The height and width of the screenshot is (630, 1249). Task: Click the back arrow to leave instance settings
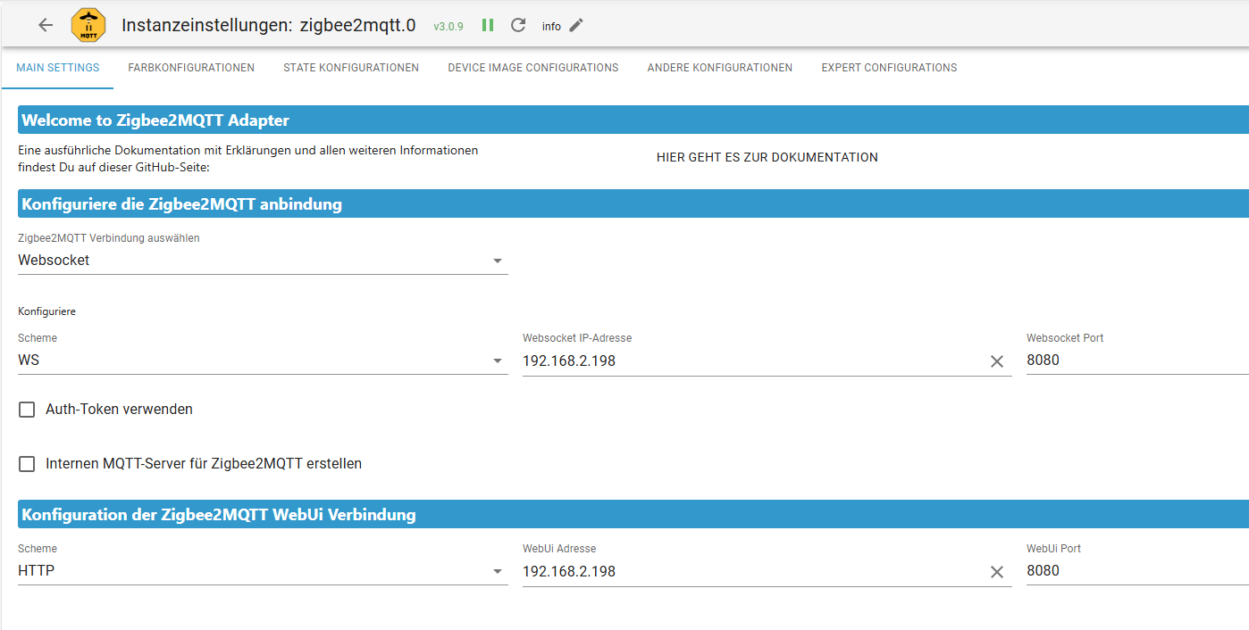[45, 25]
